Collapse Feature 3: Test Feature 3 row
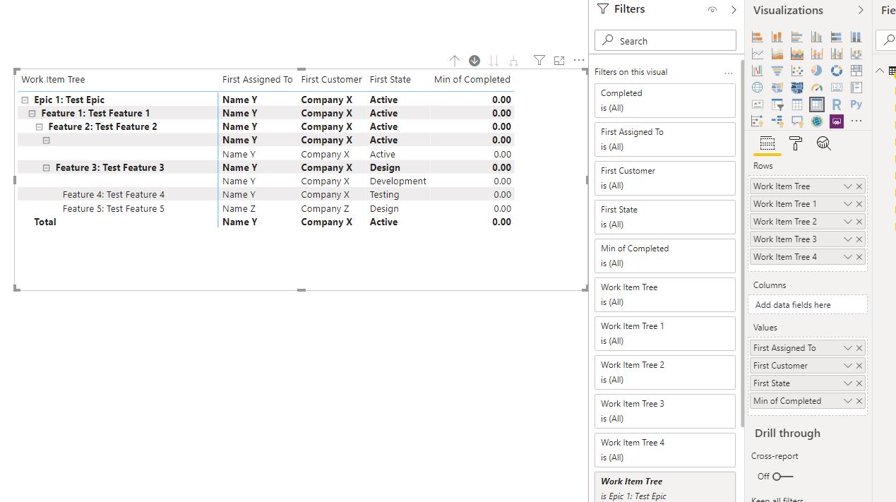896x502 pixels. 47,168
